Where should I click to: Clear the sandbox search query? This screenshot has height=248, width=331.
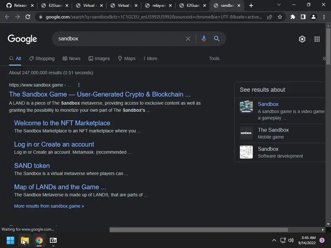[x=188, y=39]
